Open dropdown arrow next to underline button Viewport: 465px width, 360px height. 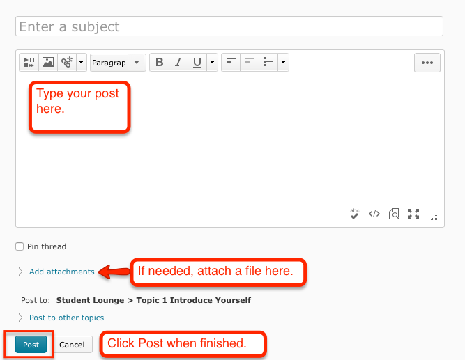pyautogui.click(x=212, y=63)
